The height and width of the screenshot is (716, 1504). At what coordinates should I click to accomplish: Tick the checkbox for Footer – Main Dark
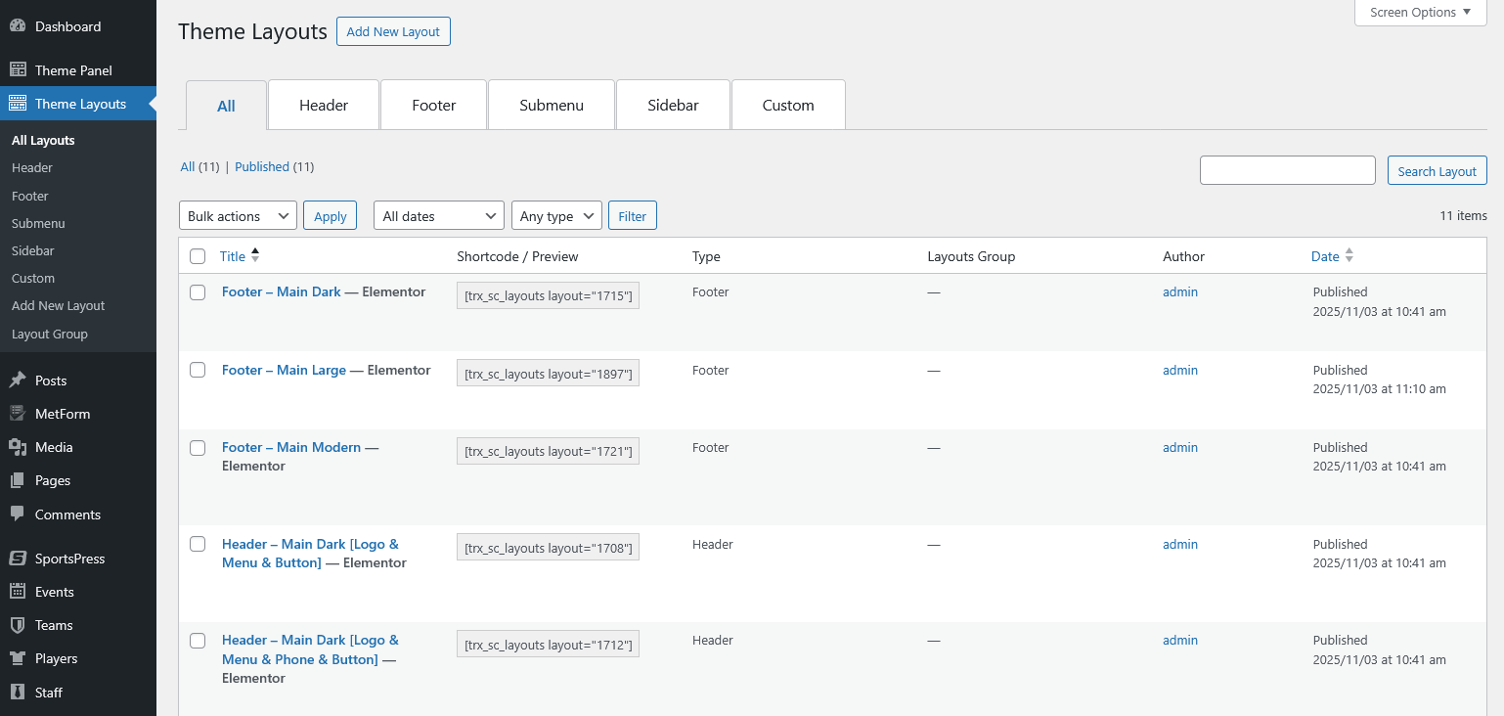click(x=198, y=292)
